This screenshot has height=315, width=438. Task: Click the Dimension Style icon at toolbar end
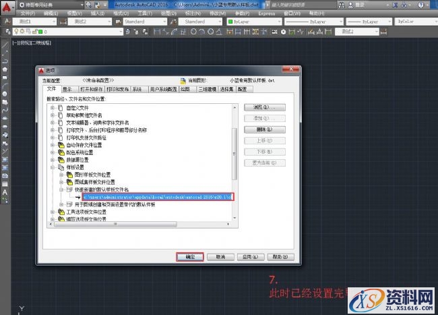coord(384,32)
